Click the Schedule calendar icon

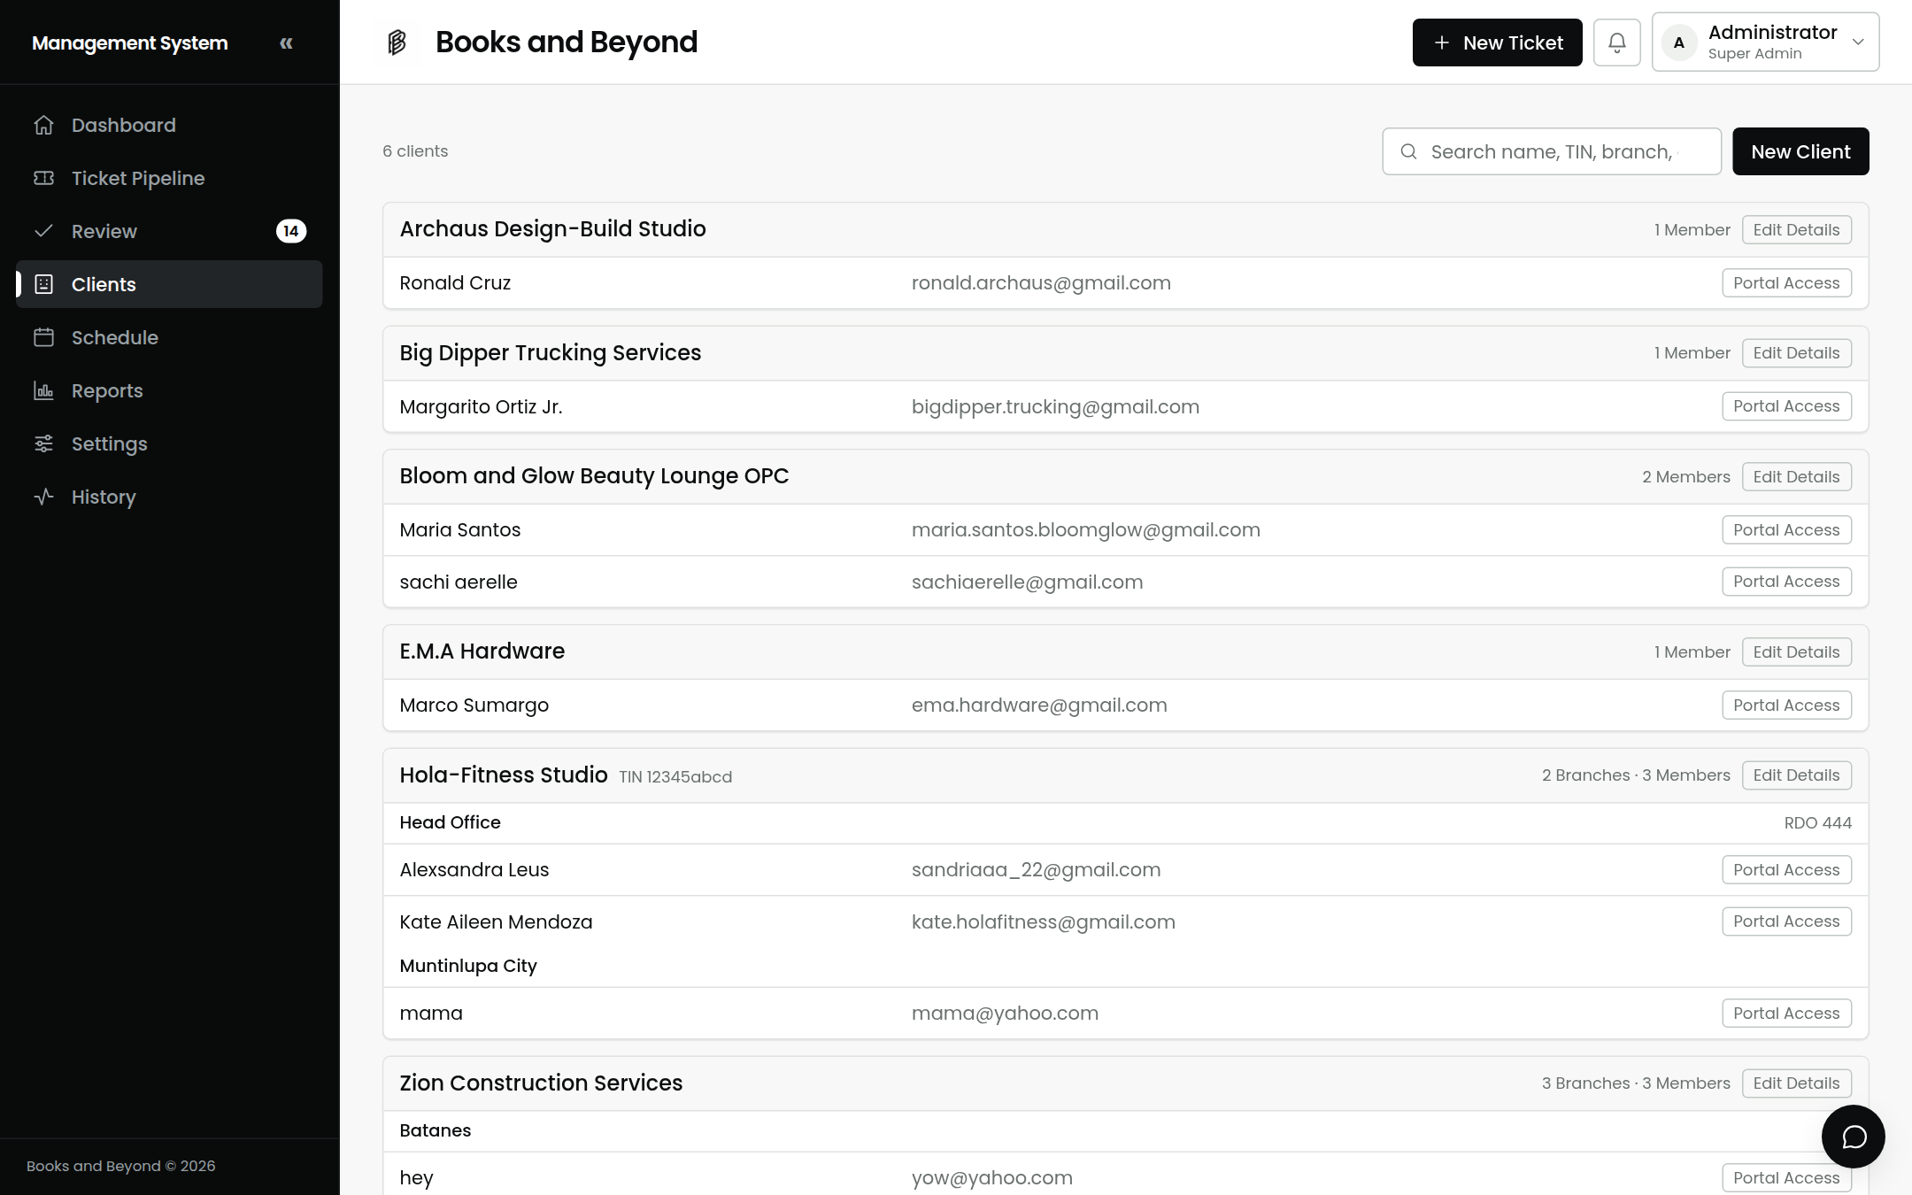[43, 337]
